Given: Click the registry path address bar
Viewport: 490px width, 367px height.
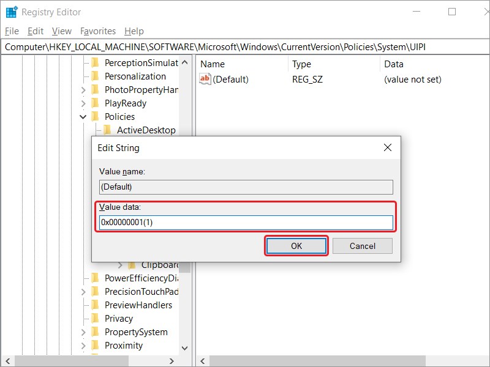Looking at the screenshot, I should 245,47.
